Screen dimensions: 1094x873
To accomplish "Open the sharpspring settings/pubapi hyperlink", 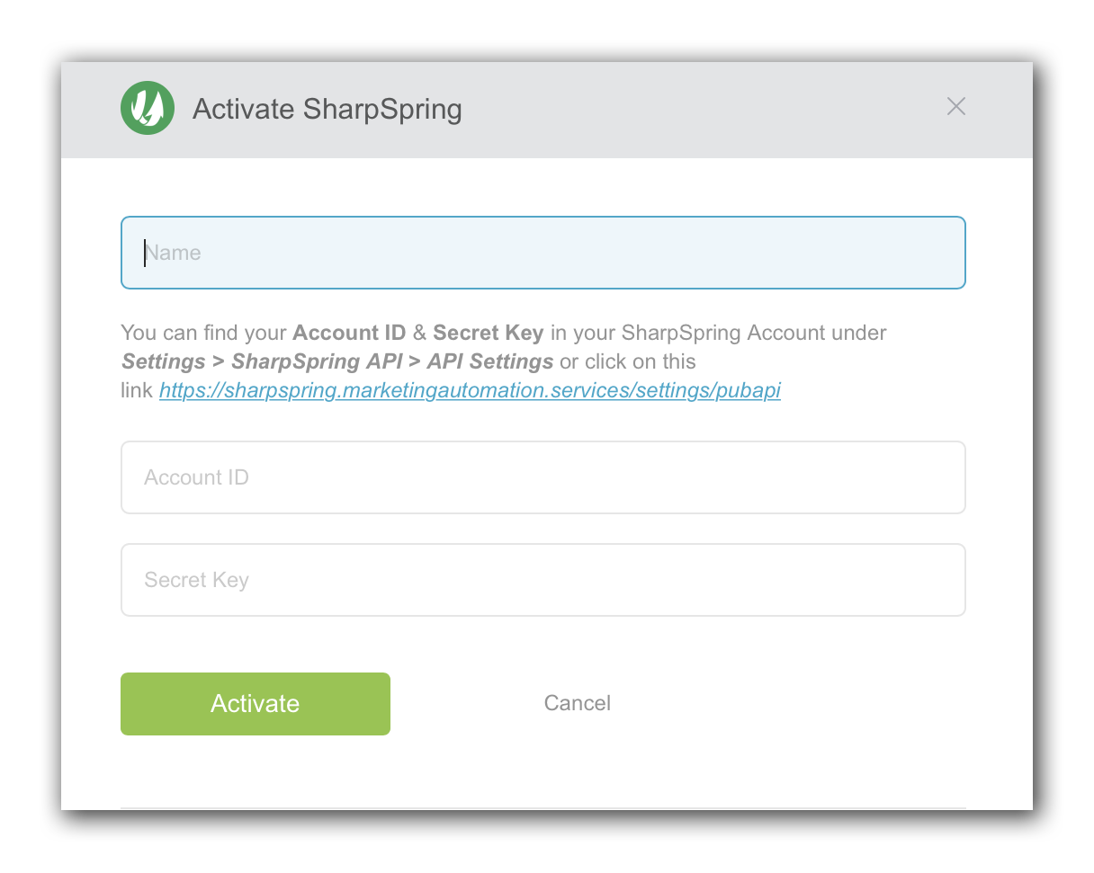I will (470, 391).
